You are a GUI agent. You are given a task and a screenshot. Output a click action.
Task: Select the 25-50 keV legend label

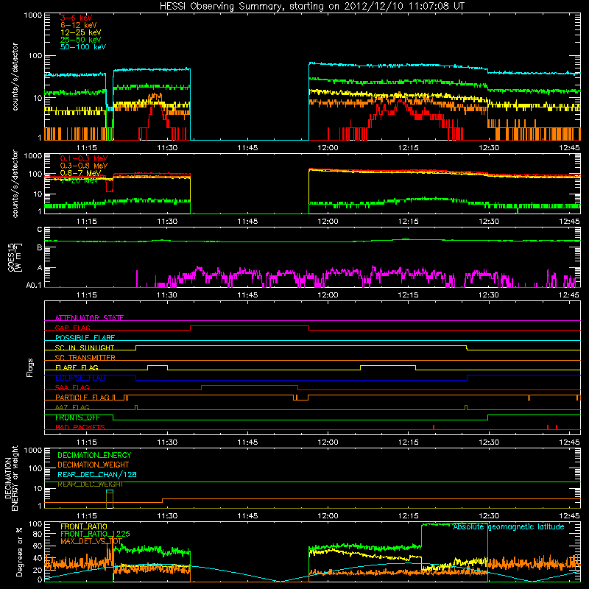click(x=81, y=40)
